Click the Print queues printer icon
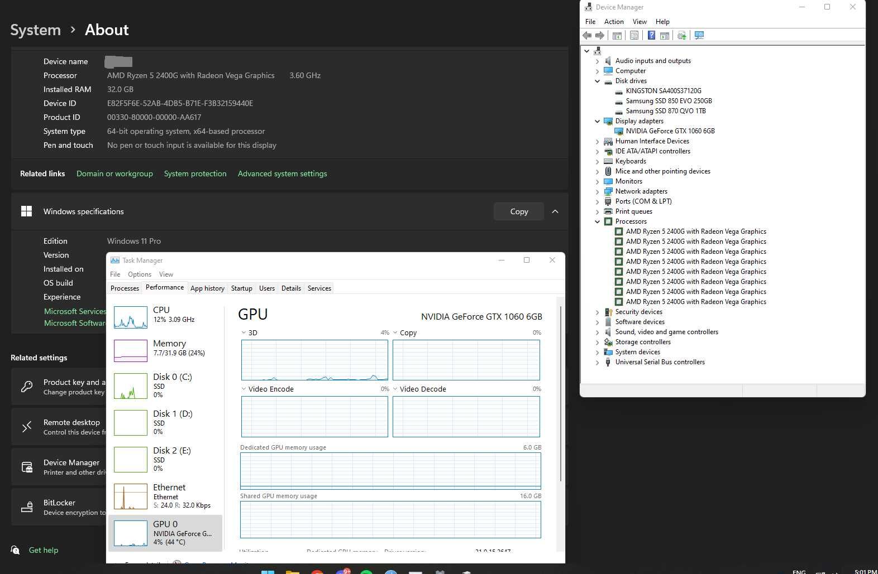The width and height of the screenshot is (878, 574). click(608, 211)
